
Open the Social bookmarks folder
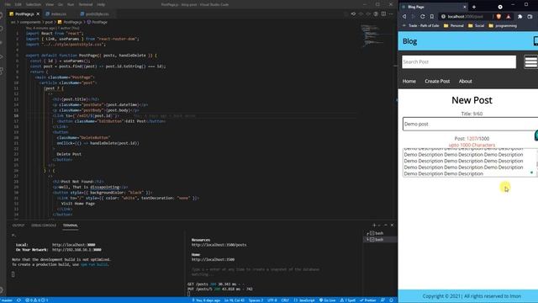pyautogui.click(x=476, y=26)
